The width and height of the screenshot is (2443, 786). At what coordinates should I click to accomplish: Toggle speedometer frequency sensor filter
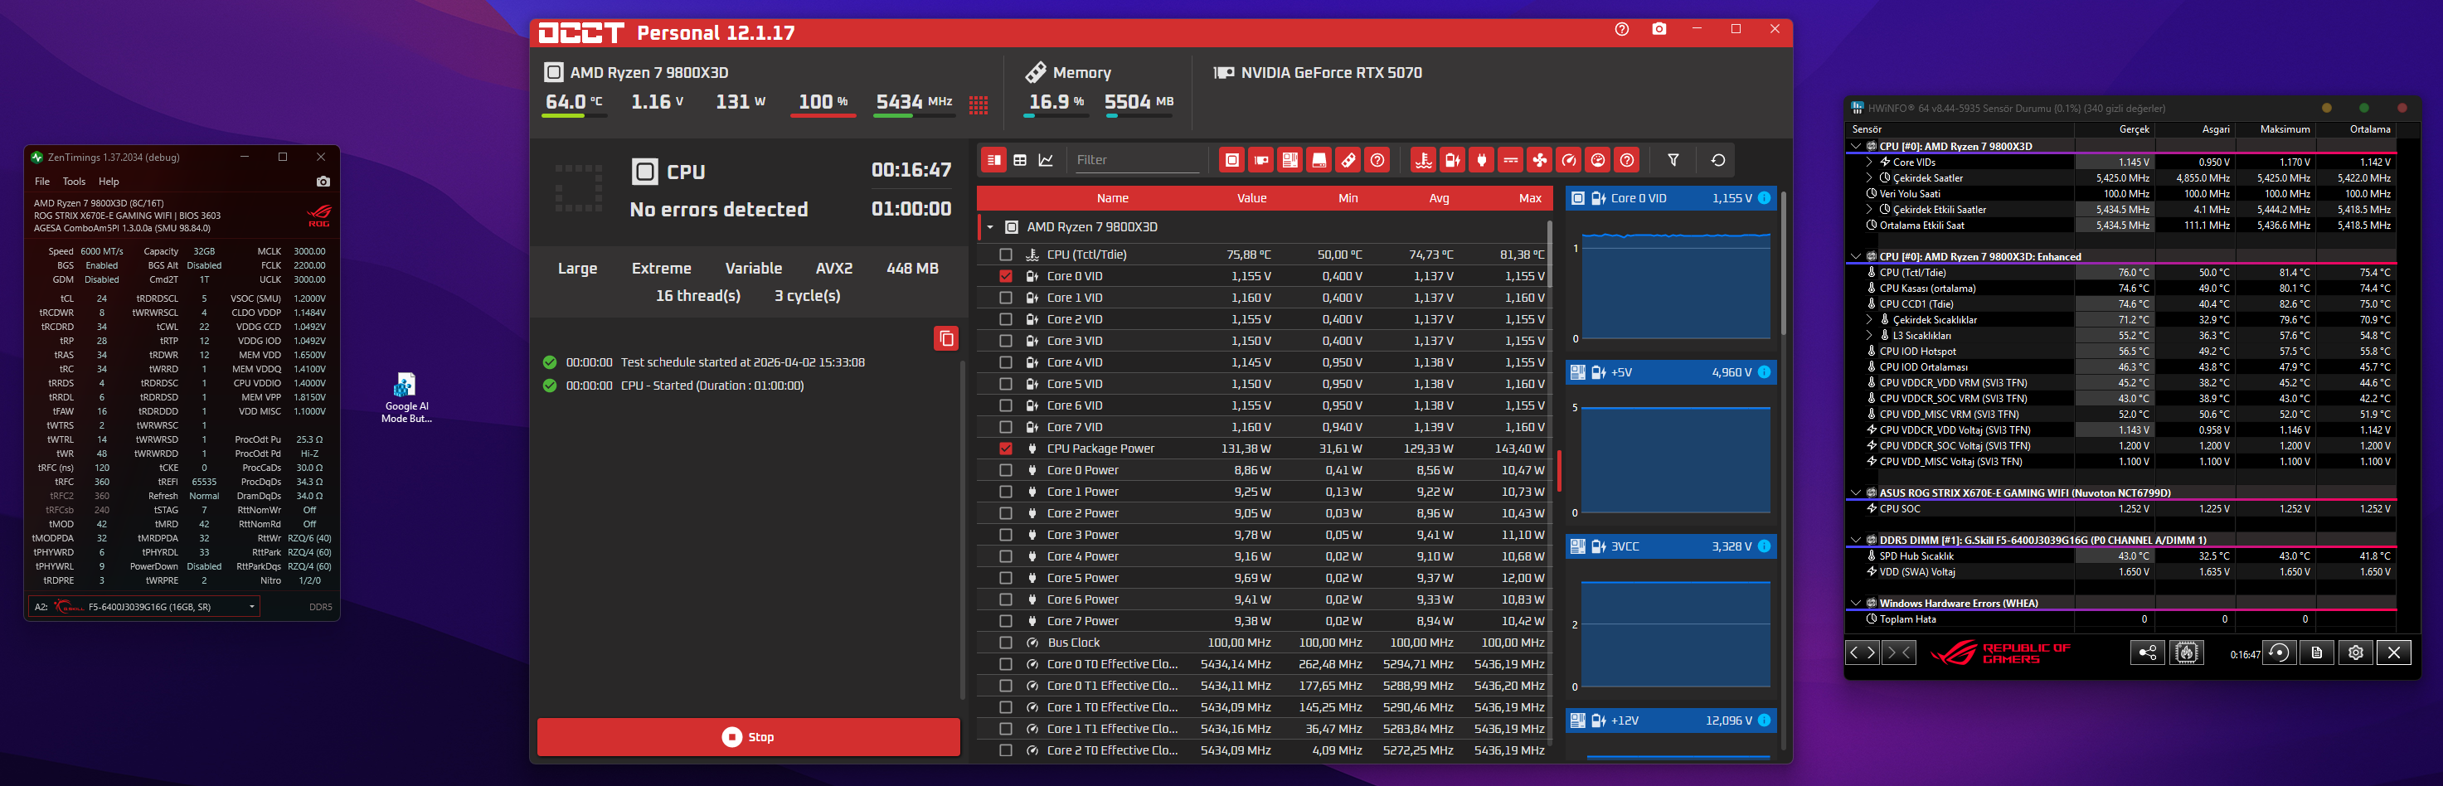[1570, 160]
